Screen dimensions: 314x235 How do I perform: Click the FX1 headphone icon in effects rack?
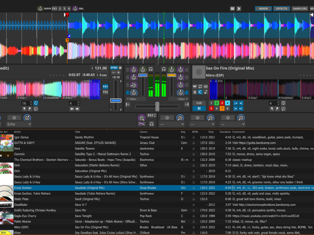[151, 124]
